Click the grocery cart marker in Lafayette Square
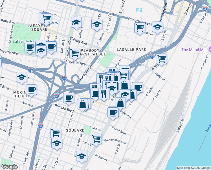211x170 pixels. point(47,19)
